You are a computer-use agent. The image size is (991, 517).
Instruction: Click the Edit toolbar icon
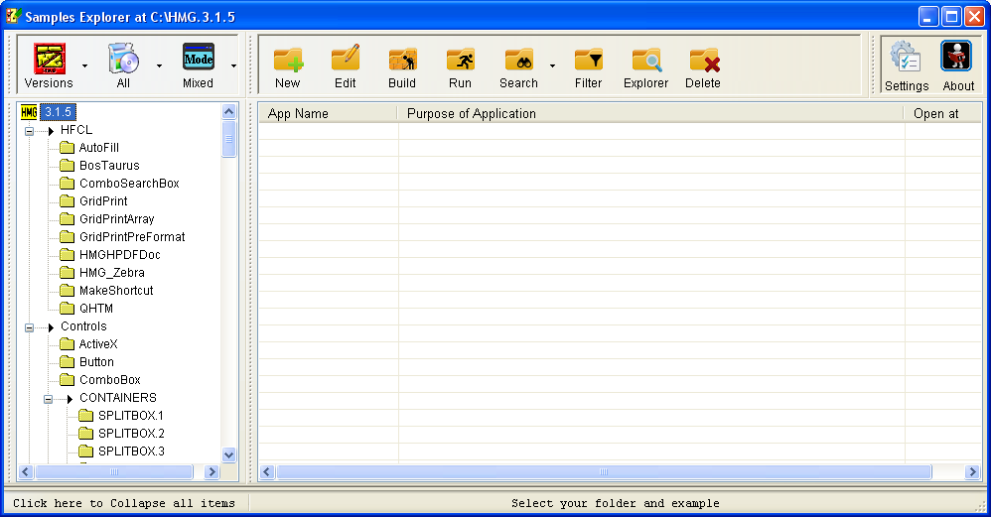click(345, 61)
